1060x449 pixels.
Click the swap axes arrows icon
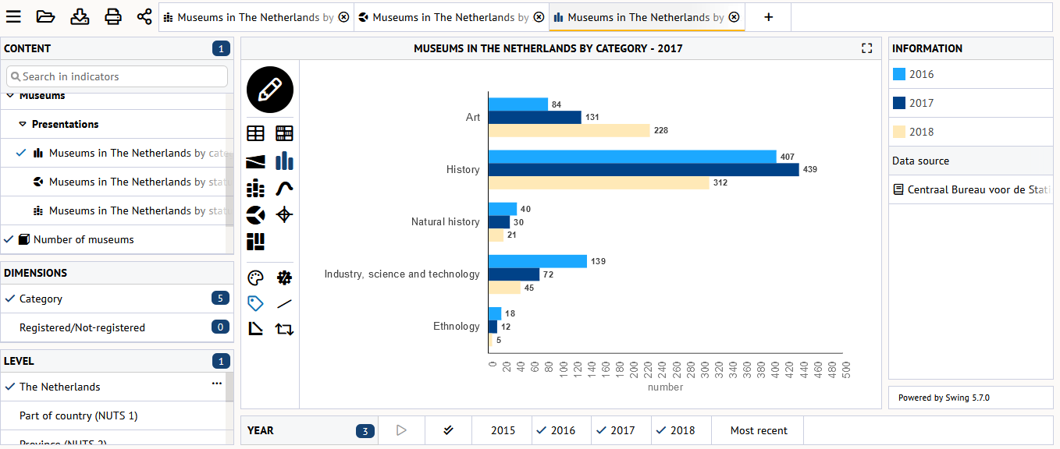pos(284,329)
